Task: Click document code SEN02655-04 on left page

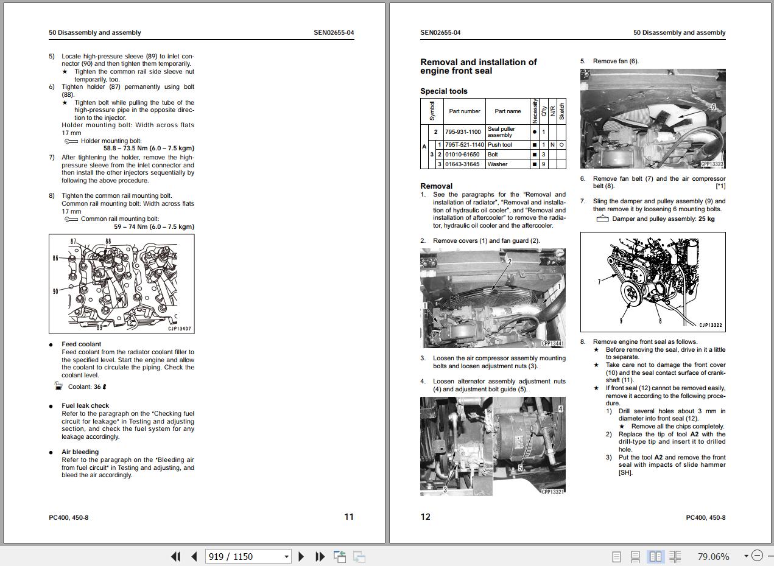Action: 334,33
